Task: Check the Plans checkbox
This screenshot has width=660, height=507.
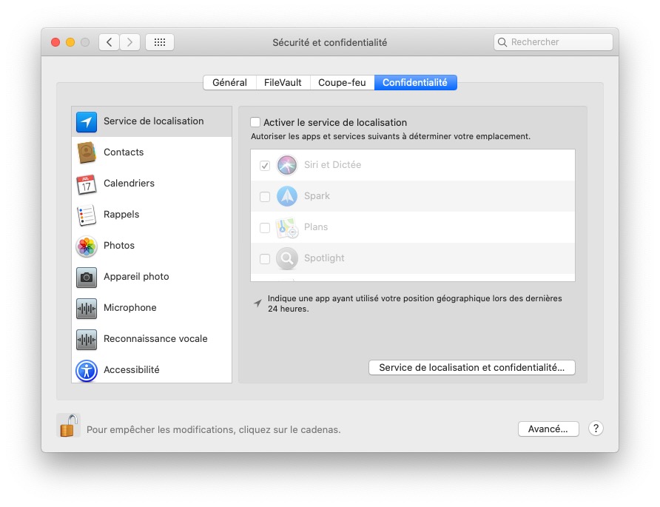Action: point(265,228)
